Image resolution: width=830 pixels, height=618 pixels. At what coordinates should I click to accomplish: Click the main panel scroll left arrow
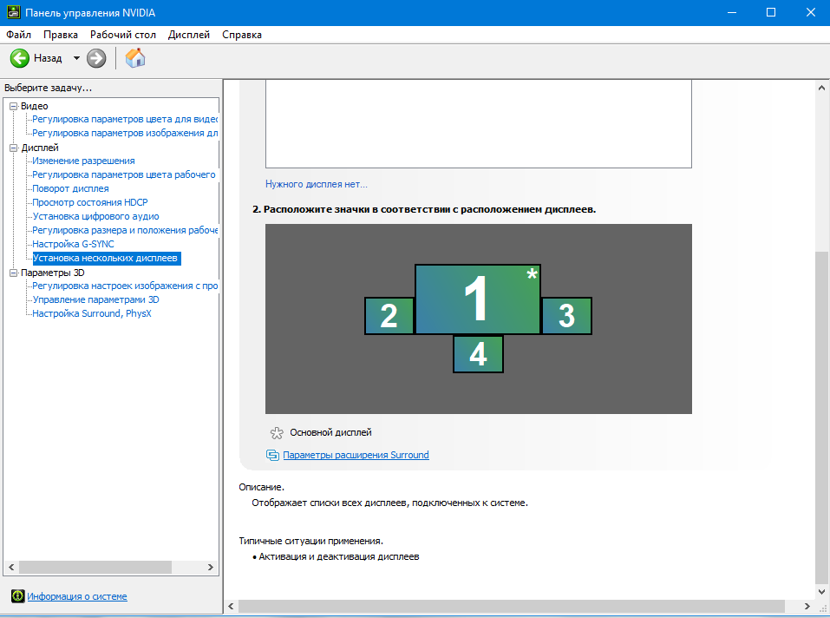click(231, 606)
